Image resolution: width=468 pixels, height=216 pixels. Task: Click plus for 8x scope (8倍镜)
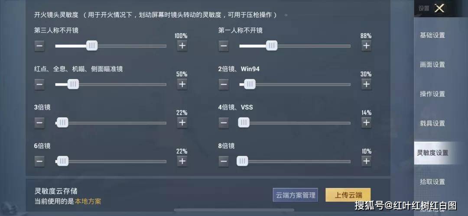click(x=366, y=161)
